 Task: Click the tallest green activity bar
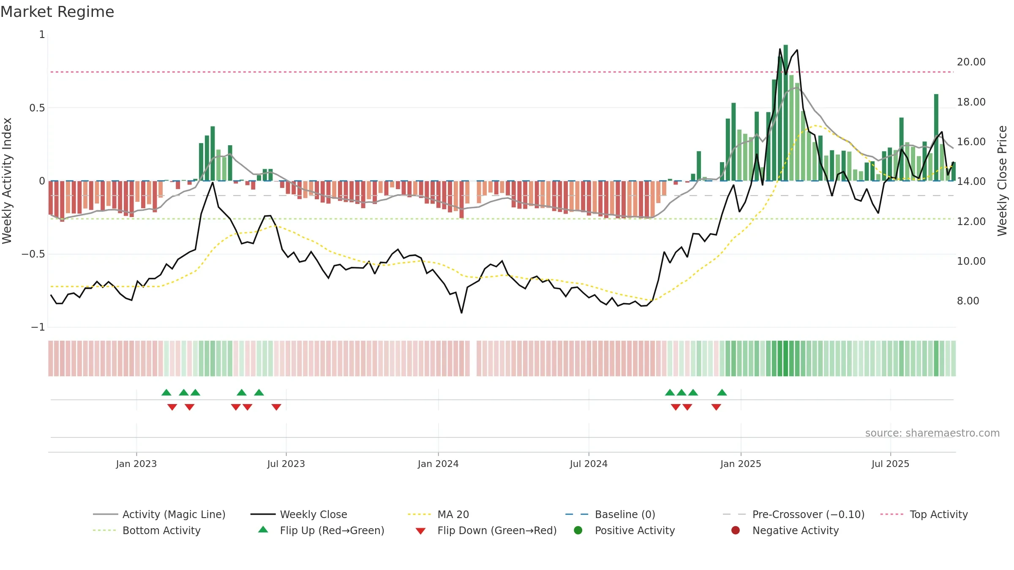[x=785, y=113]
